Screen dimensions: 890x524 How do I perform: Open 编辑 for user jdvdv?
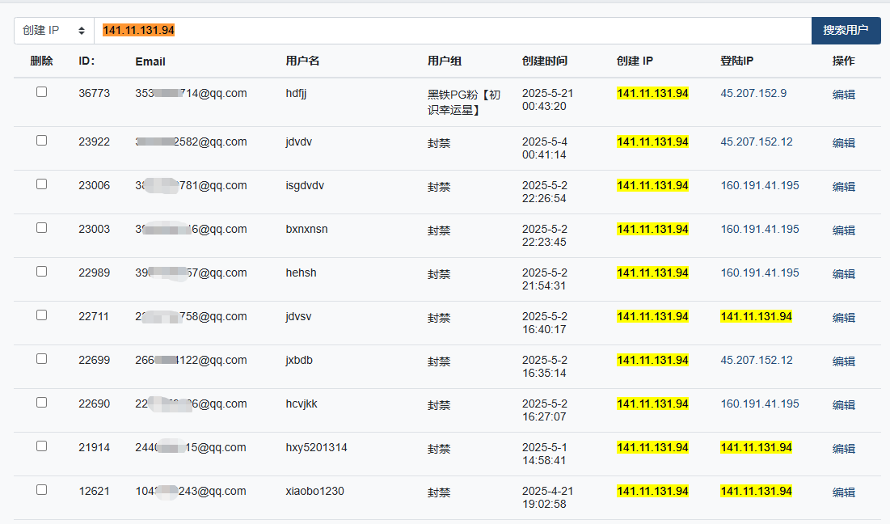click(843, 143)
